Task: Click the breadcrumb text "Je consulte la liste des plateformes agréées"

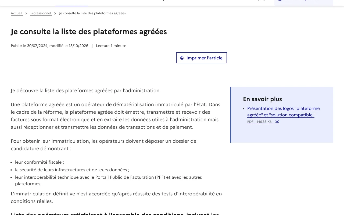Action: click(92, 13)
